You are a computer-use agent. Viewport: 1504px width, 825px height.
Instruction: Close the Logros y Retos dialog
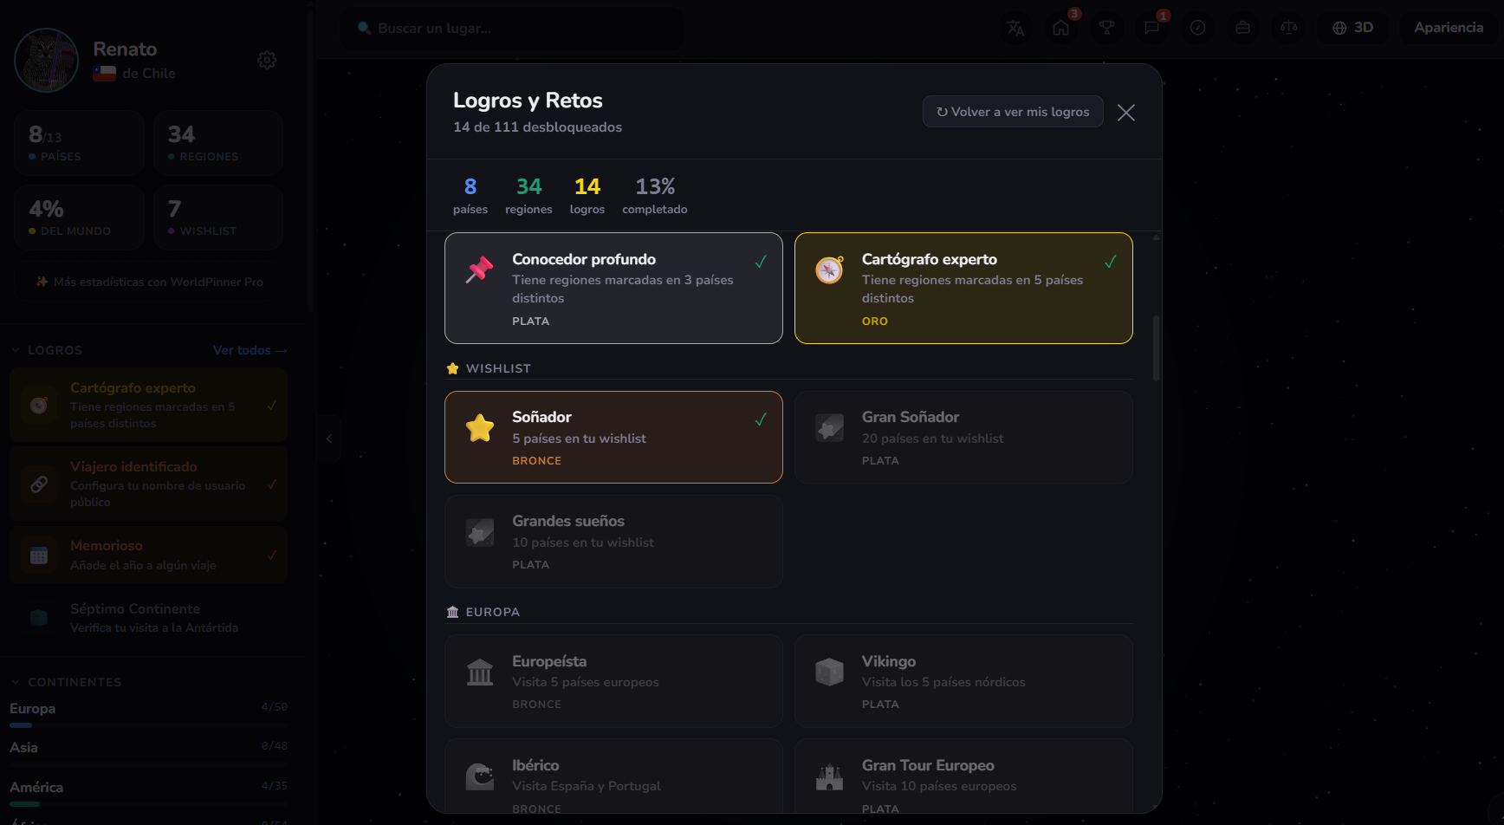tap(1126, 113)
